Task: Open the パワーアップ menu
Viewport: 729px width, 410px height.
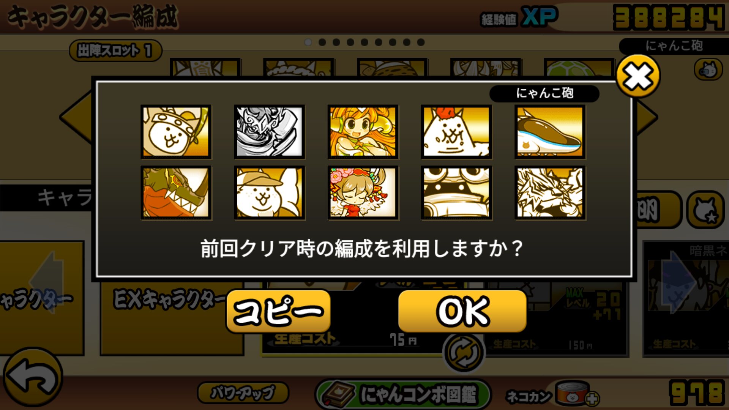Action: (x=243, y=393)
